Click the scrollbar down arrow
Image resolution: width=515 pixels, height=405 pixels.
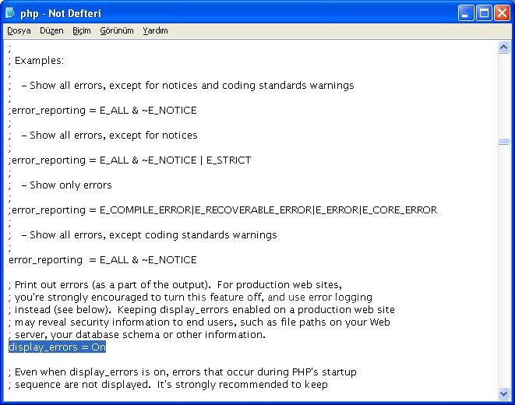point(503,393)
